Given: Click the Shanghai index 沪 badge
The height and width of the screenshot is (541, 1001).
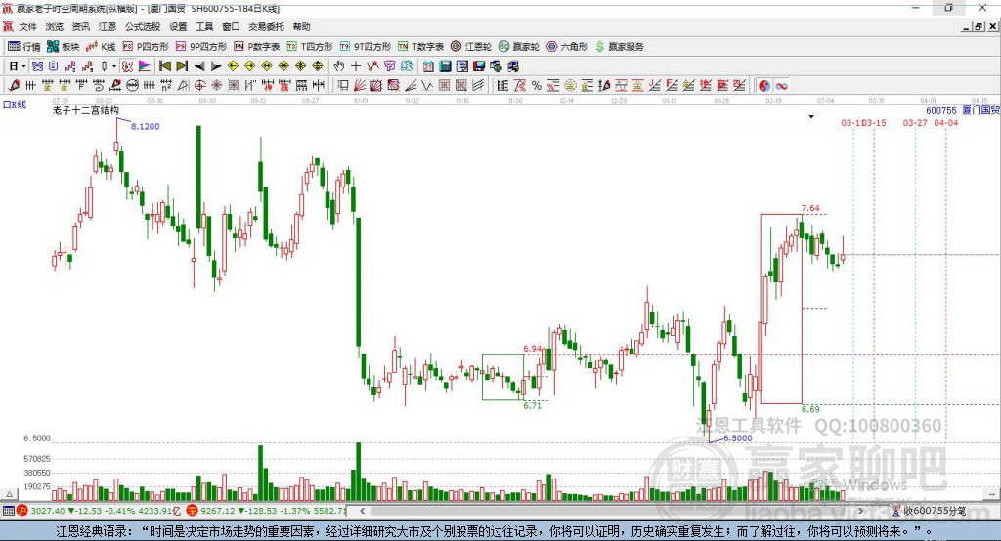Looking at the screenshot, I should 22,511.
